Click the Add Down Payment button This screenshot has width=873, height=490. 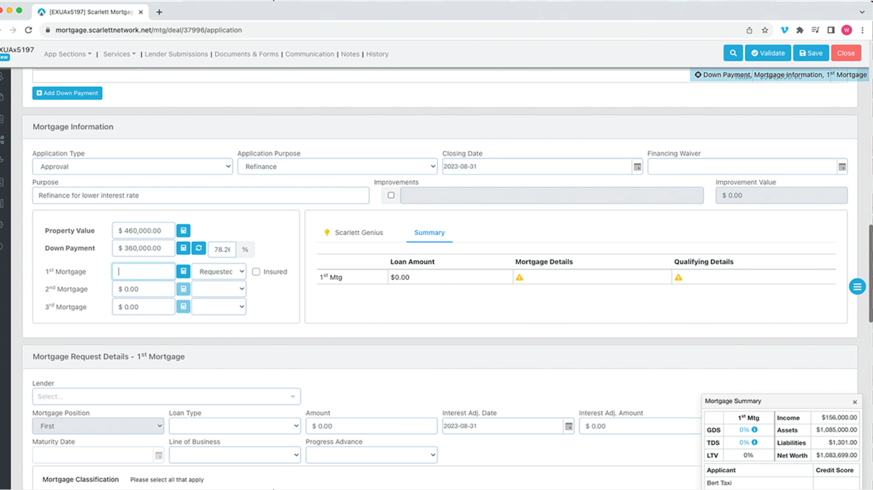(67, 93)
